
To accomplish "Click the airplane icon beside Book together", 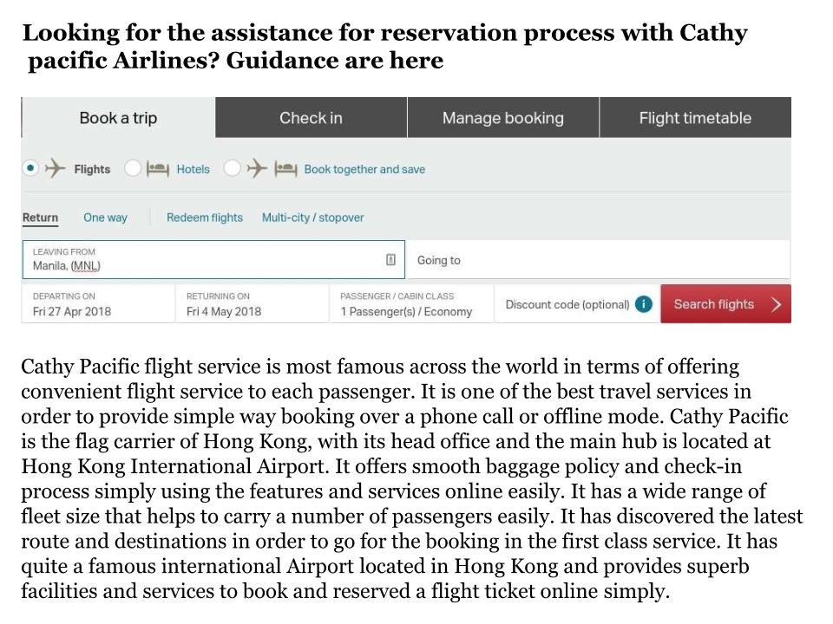I will click(257, 169).
